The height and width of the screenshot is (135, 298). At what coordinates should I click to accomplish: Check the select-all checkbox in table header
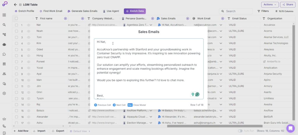[16, 18]
